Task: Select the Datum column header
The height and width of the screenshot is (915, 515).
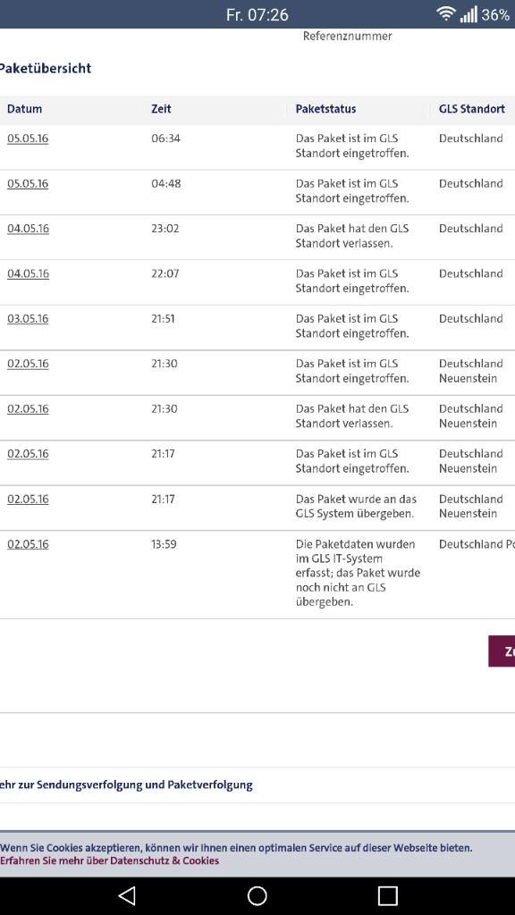Action: click(x=24, y=109)
